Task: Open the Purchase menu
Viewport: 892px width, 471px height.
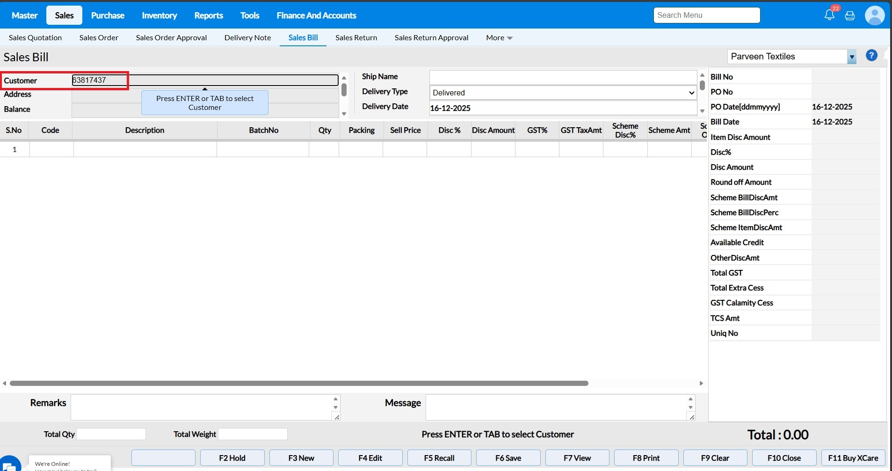Action: coord(108,15)
